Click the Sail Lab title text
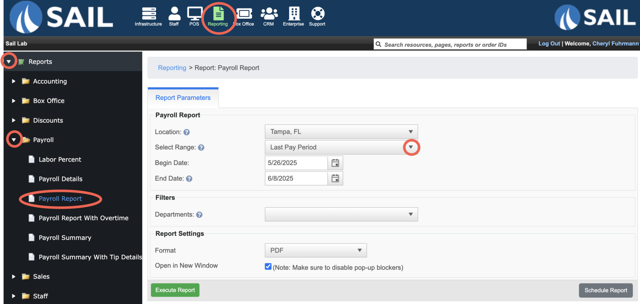Screen dimensions: 640x304 coord(16,43)
